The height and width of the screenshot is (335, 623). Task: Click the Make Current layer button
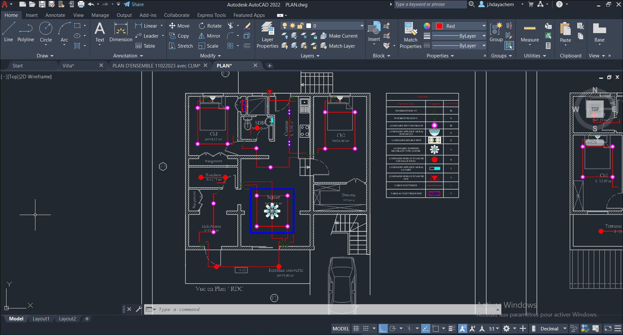pyautogui.click(x=339, y=36)
